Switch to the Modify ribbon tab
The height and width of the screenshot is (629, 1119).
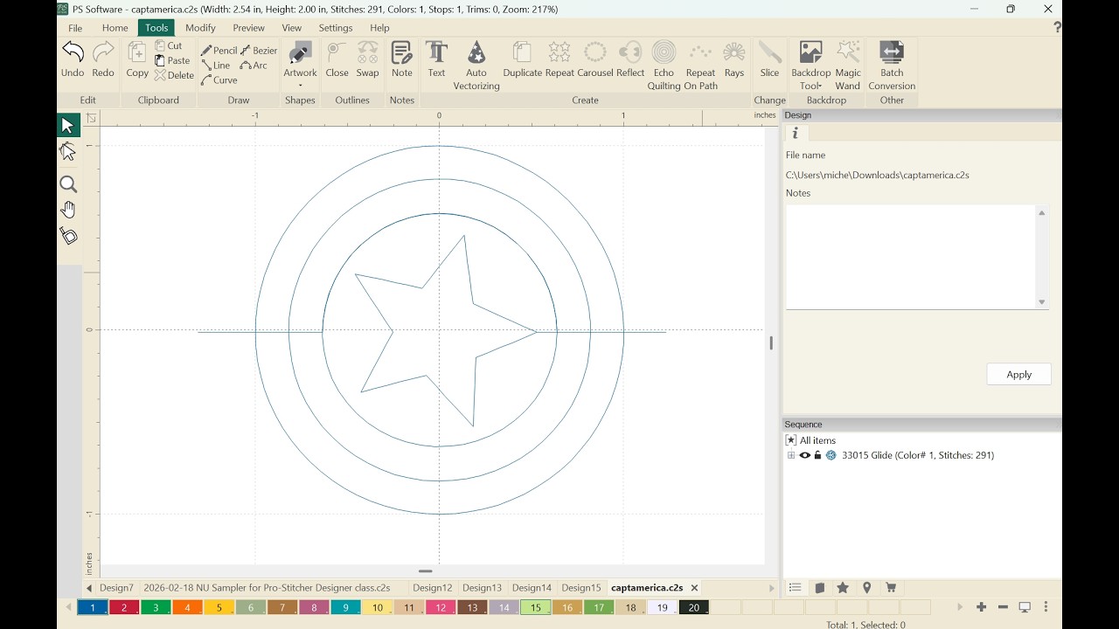(x=200, y=28)
